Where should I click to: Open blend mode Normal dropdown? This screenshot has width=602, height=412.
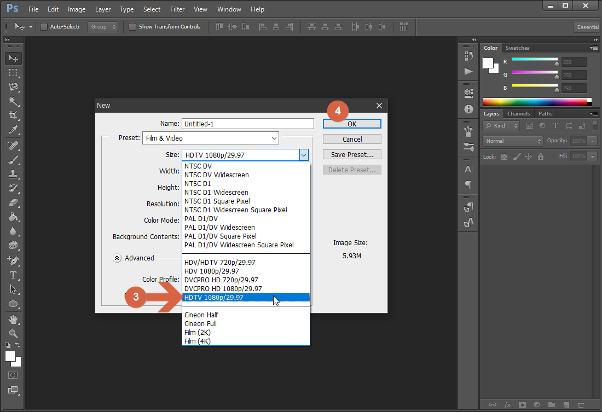pos(512,141)
